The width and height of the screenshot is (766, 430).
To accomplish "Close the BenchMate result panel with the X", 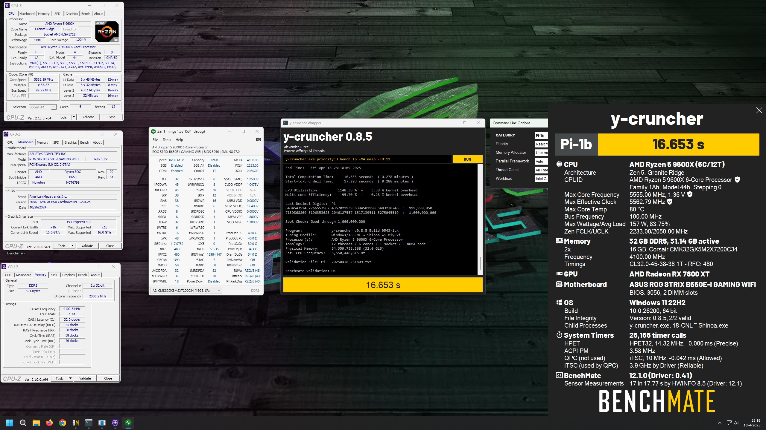I will pos(759,110).
